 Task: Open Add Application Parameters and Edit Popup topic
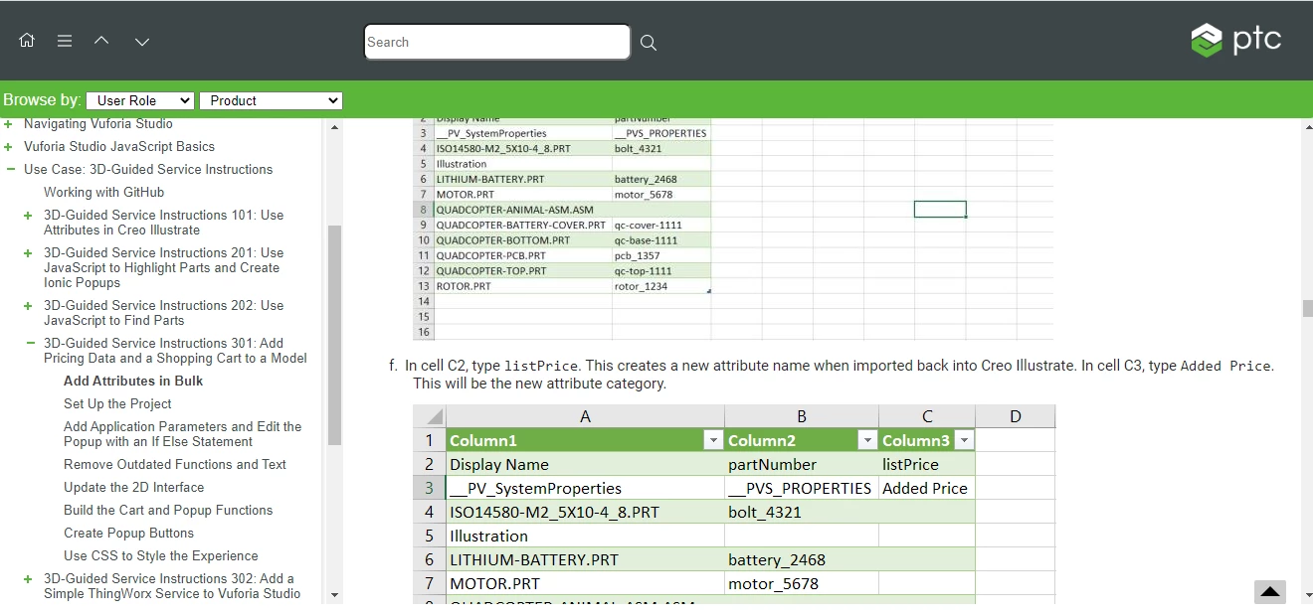click(182, 434)
